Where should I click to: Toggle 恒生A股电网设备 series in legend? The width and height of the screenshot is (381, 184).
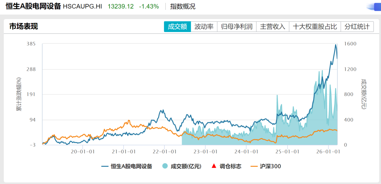(x=131, y=166)
